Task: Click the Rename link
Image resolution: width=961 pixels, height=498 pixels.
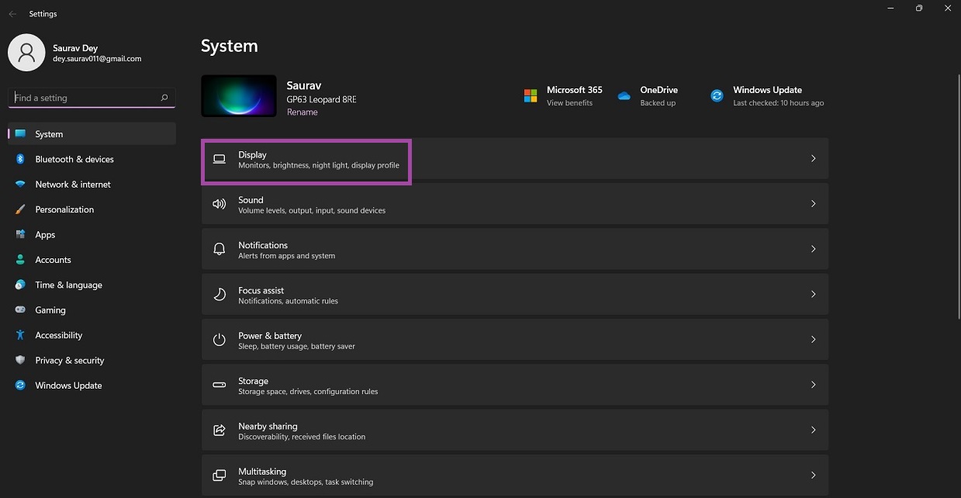Action: click(x=300, y=112)
